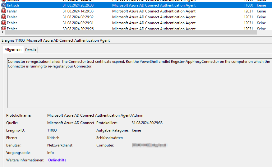Click the Schlüsselwörter label
This screenshot has height=167, width=272.
pyautogui.click(x=109, y=138)
